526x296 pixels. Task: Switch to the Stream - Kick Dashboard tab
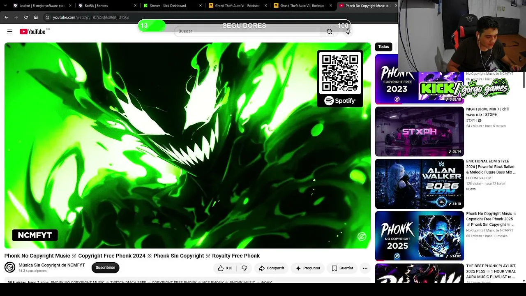173,6
